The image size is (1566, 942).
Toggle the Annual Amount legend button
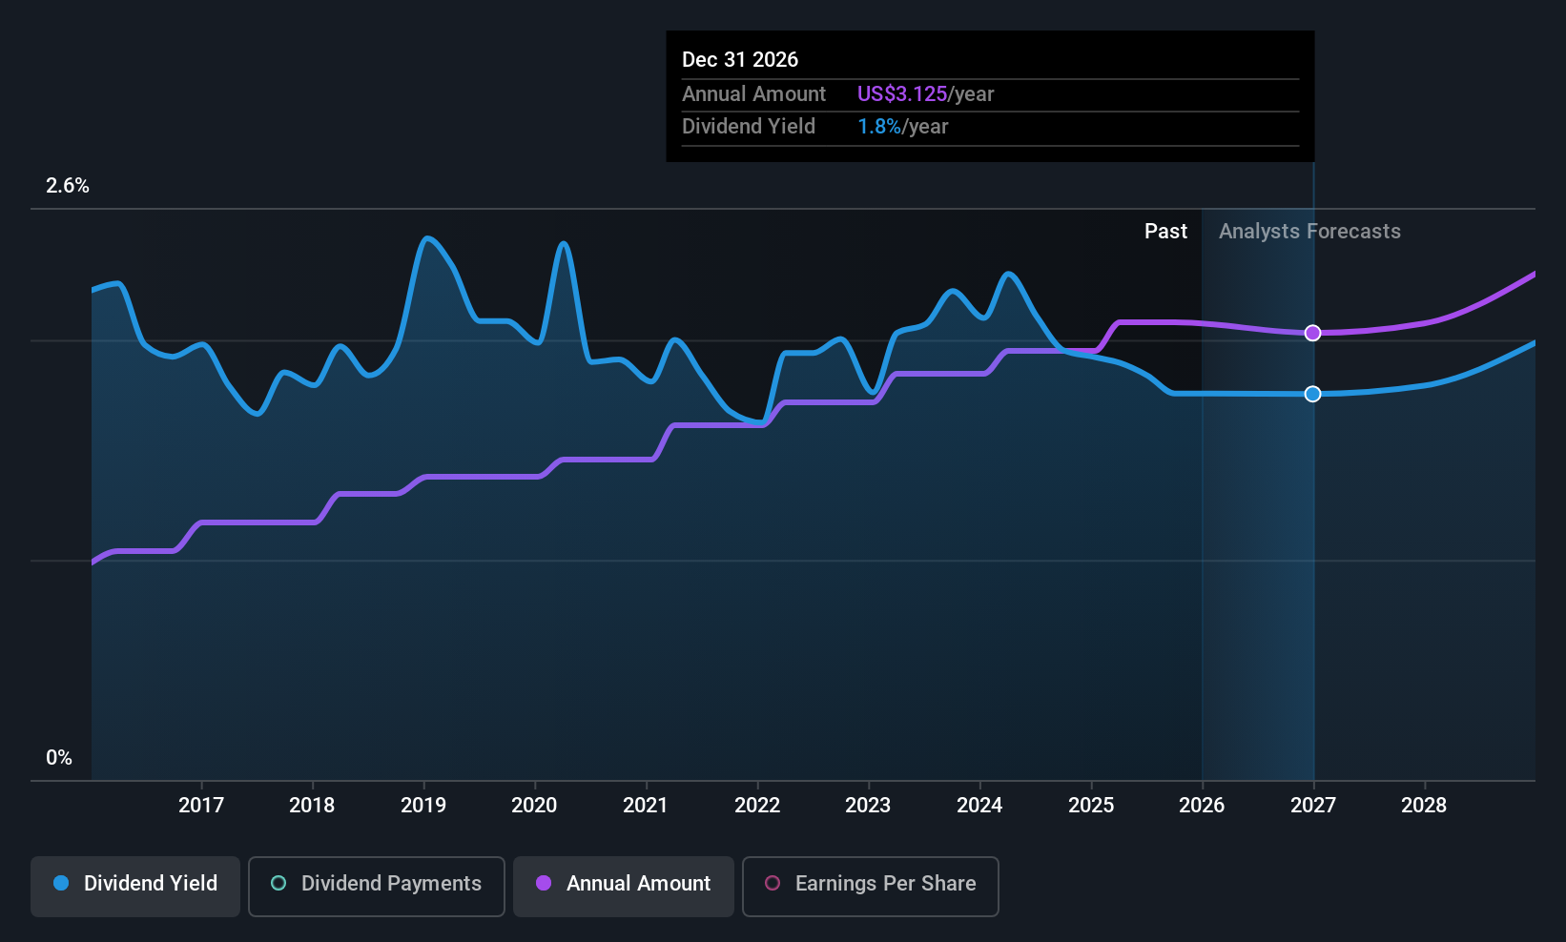click(x=624, y=887)
